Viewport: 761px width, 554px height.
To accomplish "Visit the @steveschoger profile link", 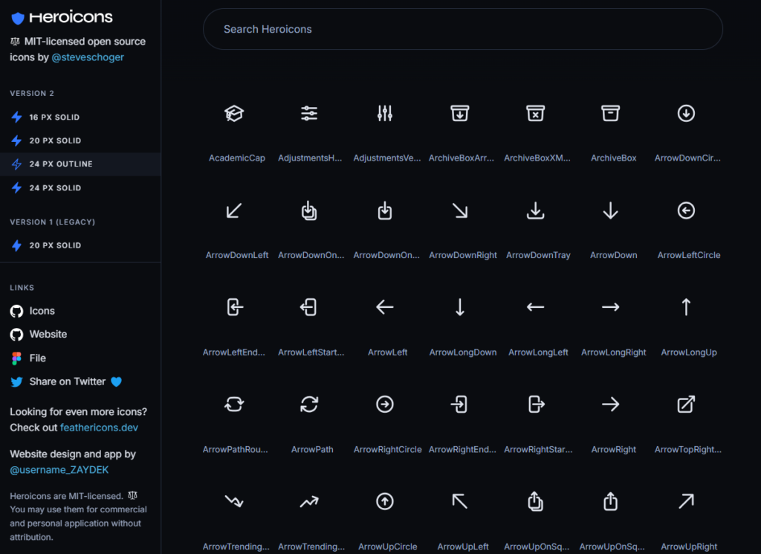I will click(87, 57).
